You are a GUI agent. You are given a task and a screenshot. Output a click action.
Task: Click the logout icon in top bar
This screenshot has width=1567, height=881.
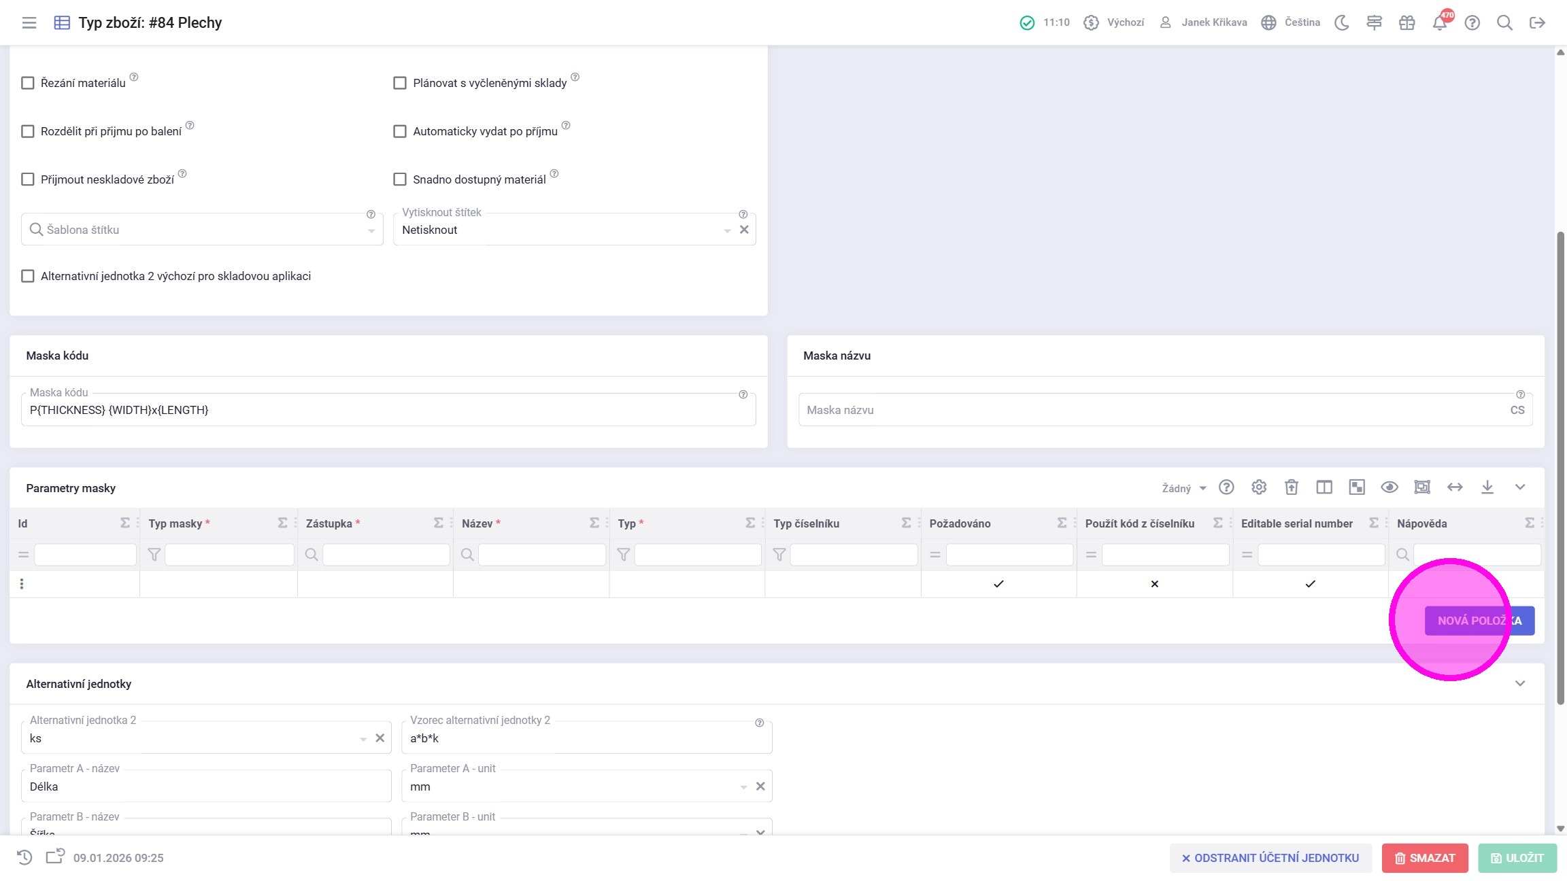[x=1537, y=22]
